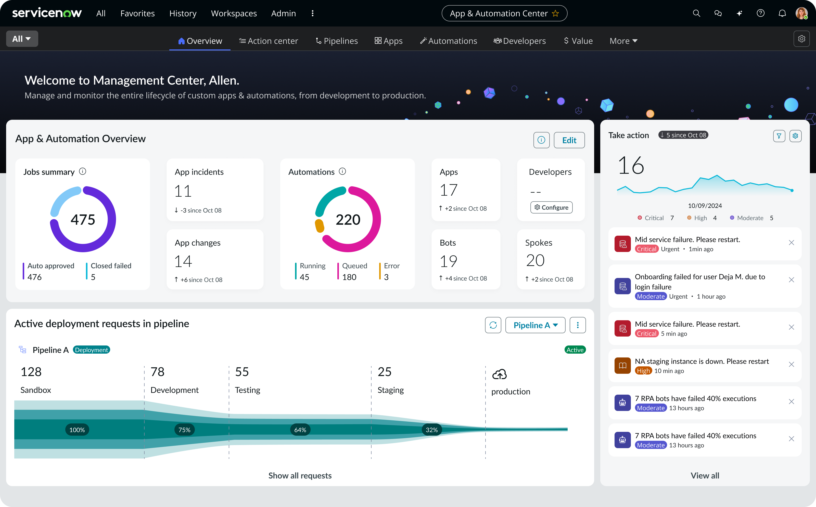Open the Value tab
Image resolution: width=816 pixels, height=507 pixels.
point(578,41)
